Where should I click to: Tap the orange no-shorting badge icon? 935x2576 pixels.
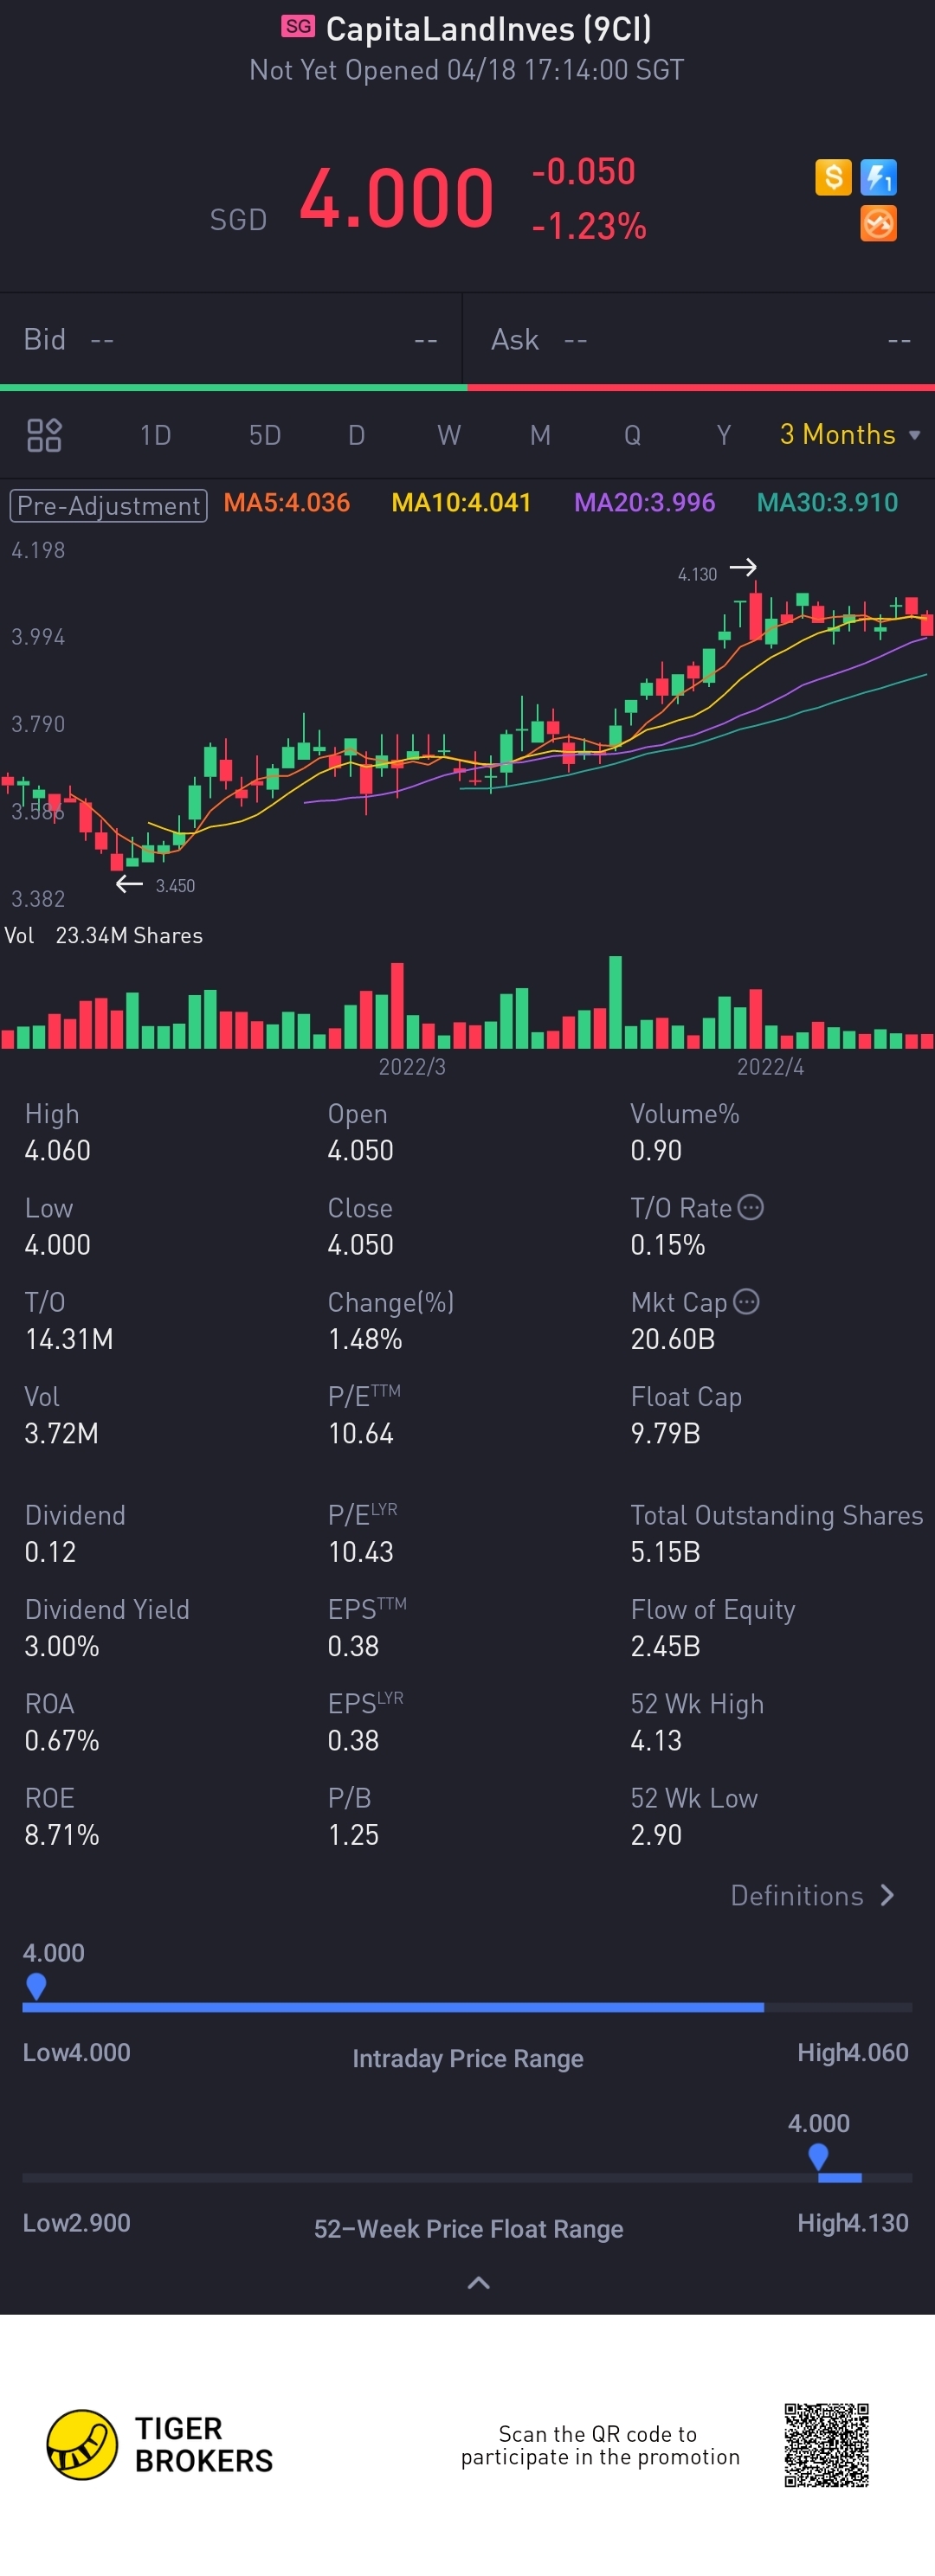878,224
